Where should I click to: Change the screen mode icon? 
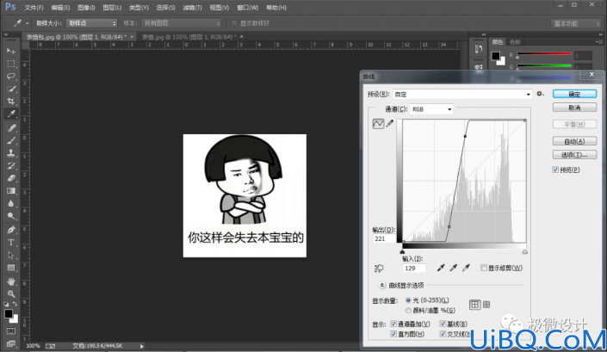11,343
